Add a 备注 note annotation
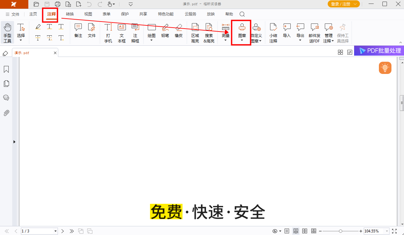Screen dimensions: 404x235 point(78,31)
